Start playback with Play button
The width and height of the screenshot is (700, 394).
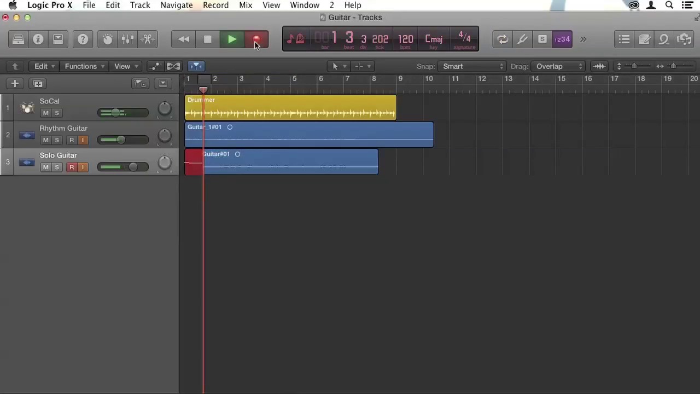tap(232, 39)
